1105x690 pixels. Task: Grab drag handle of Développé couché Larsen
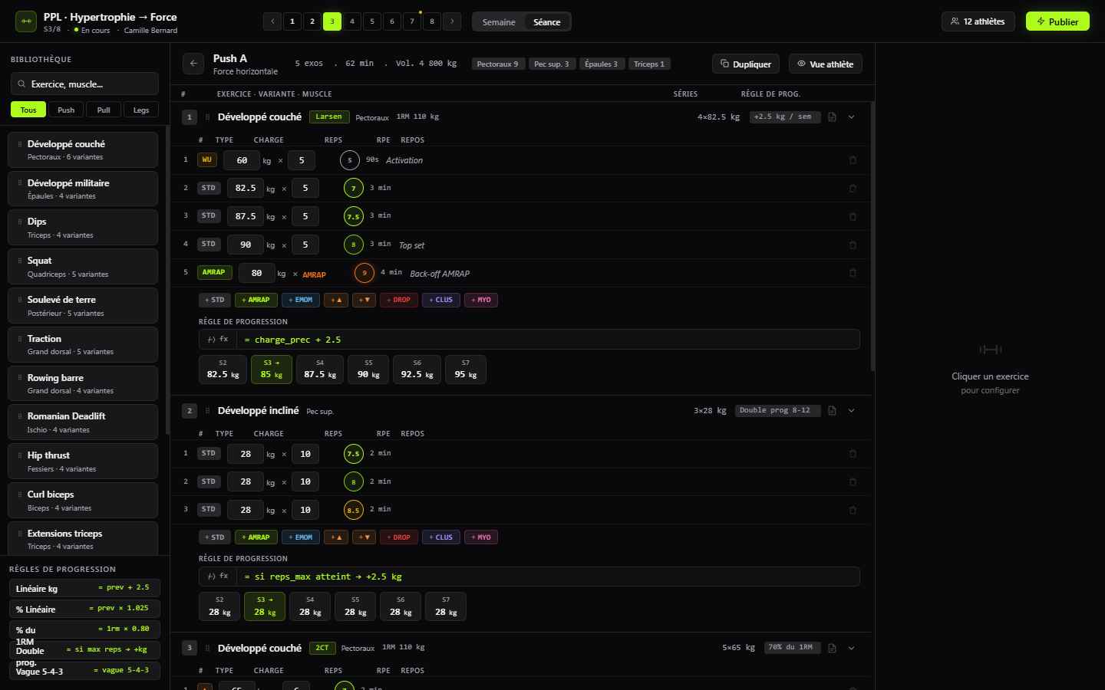[x=207, y=117]
